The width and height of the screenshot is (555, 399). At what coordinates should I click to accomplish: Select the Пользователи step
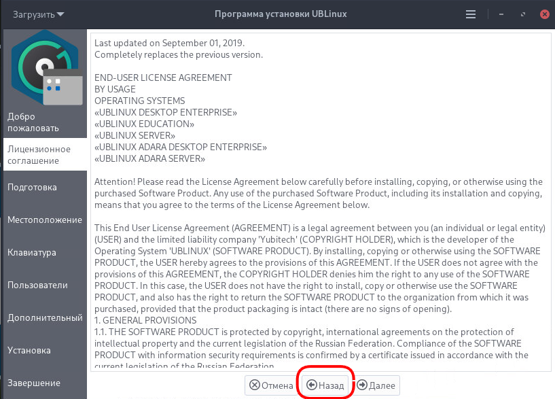[45, 285]
